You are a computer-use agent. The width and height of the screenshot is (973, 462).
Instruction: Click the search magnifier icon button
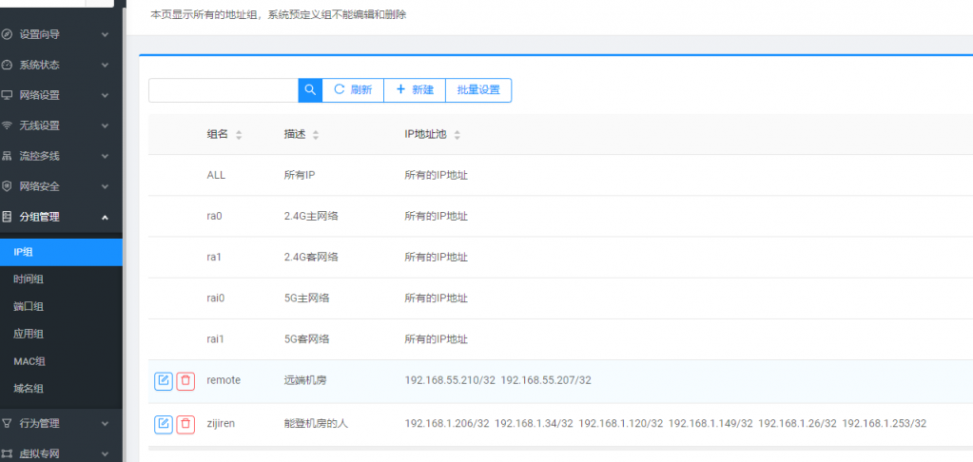point(310,90)
